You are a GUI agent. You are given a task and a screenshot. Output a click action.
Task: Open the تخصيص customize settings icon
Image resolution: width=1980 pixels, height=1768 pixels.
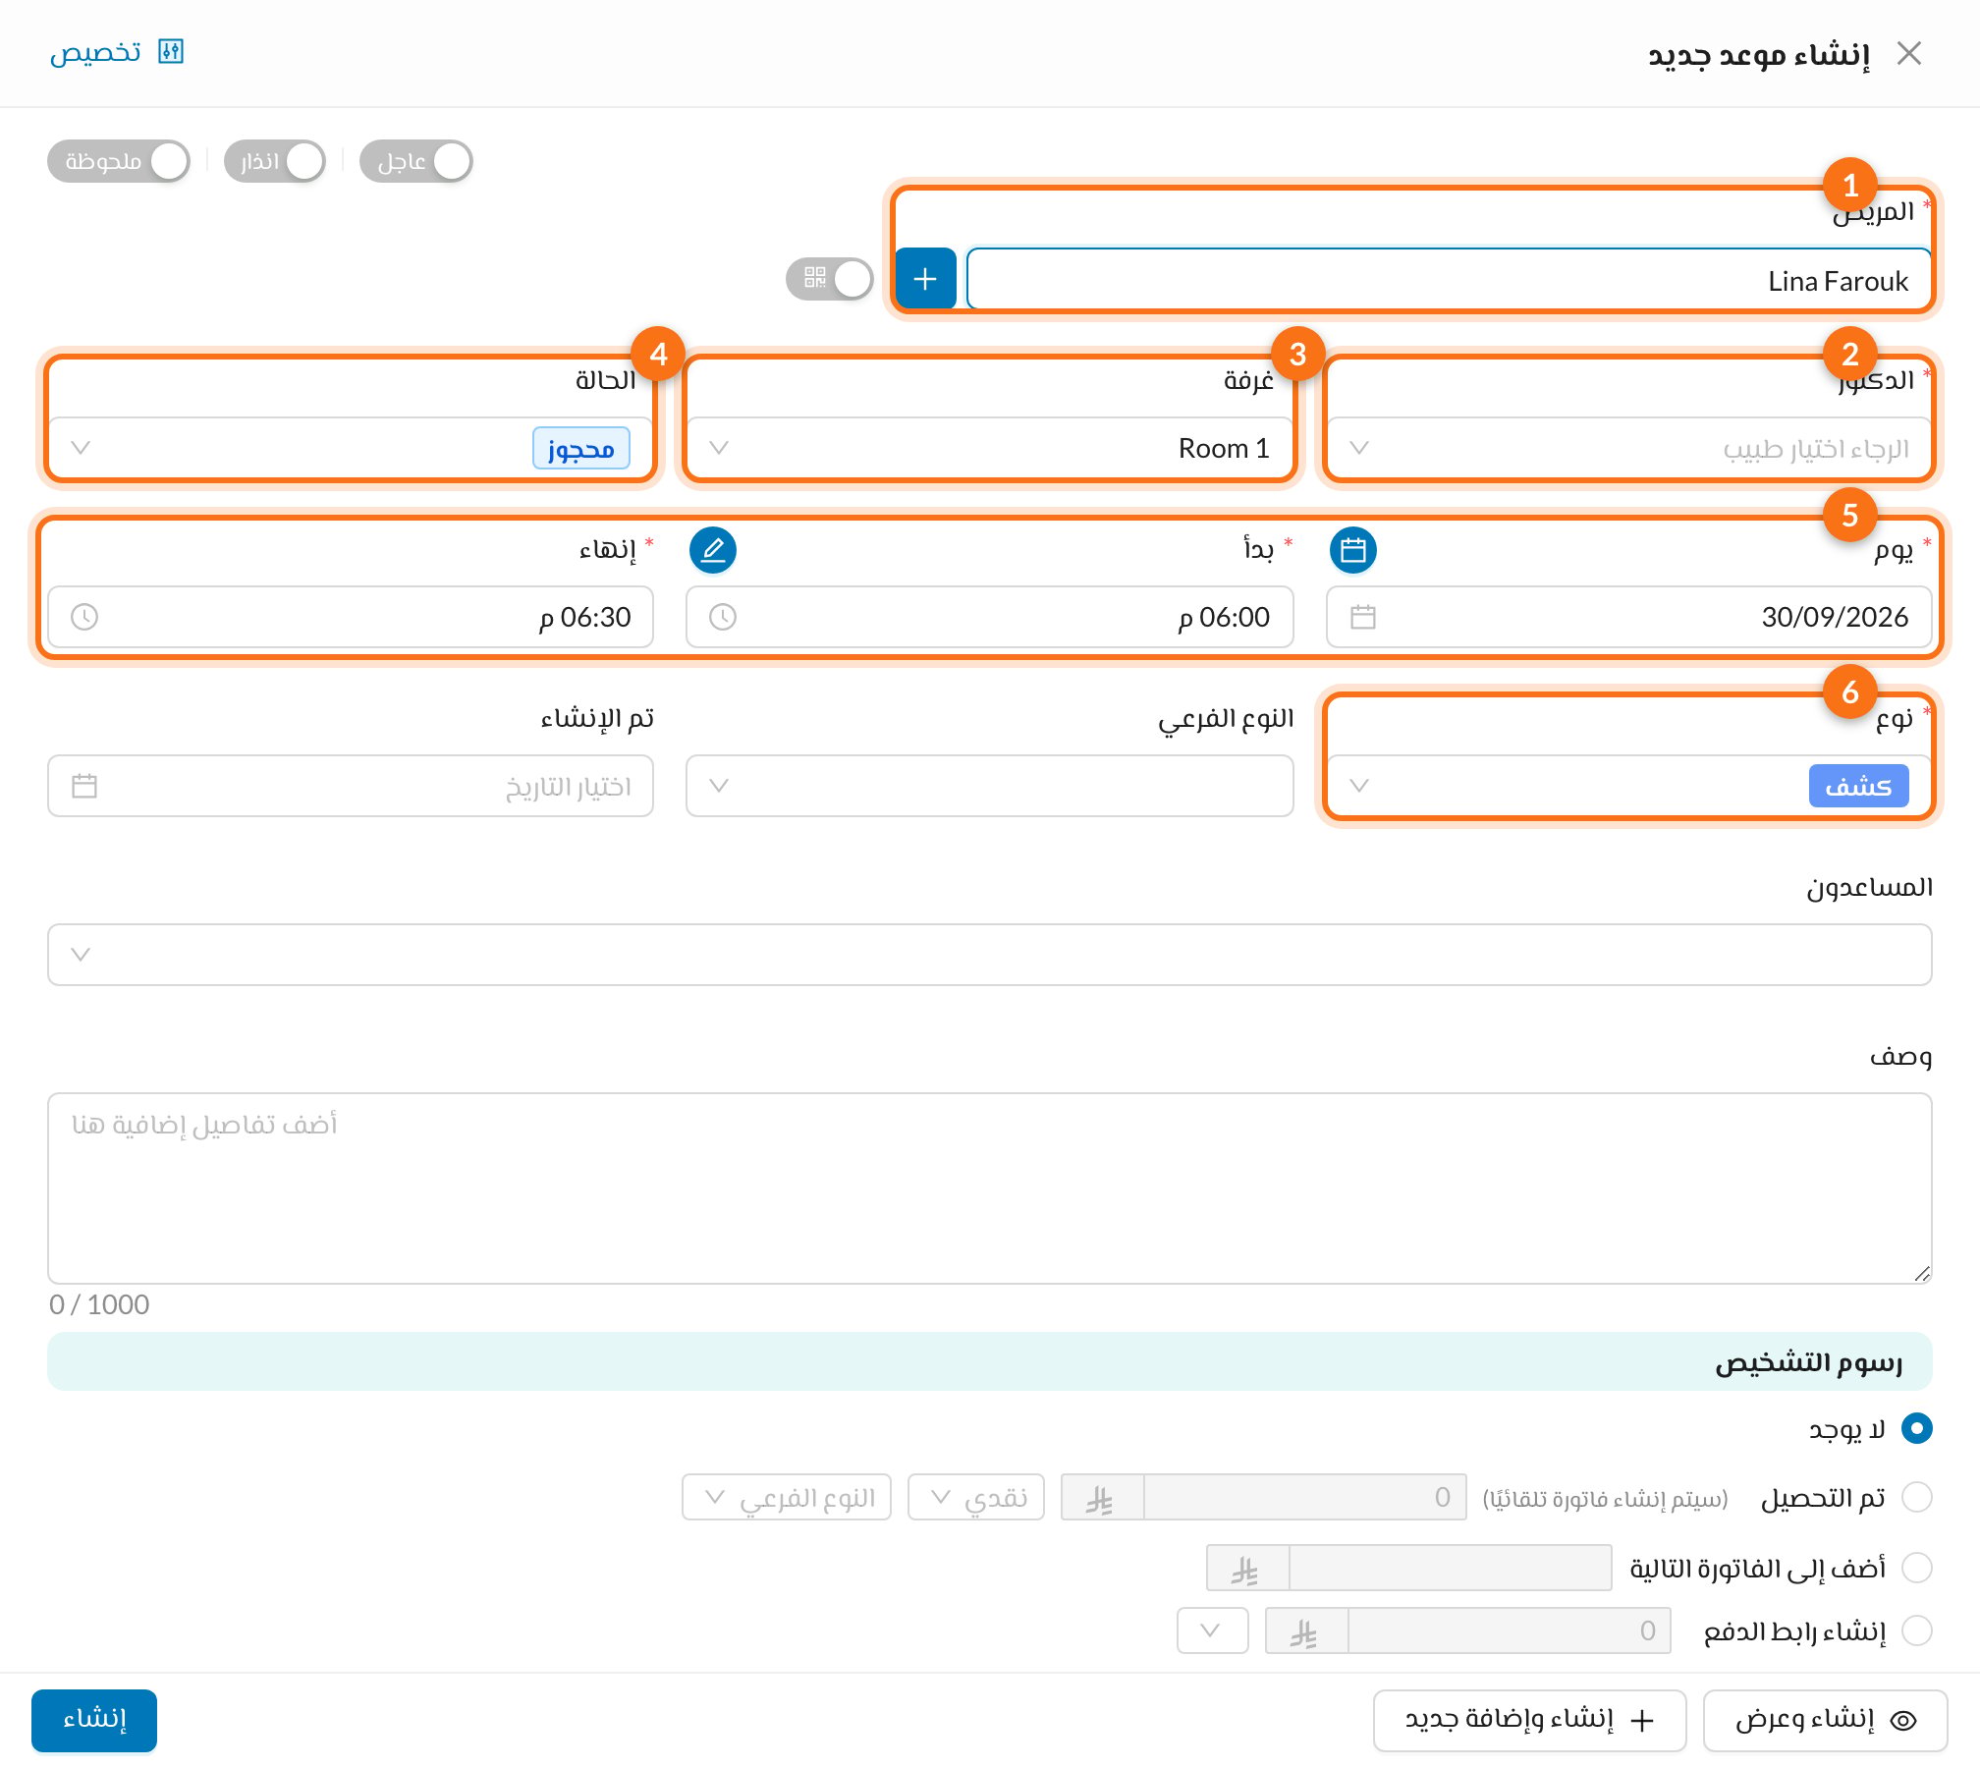(x=171, y=51)
